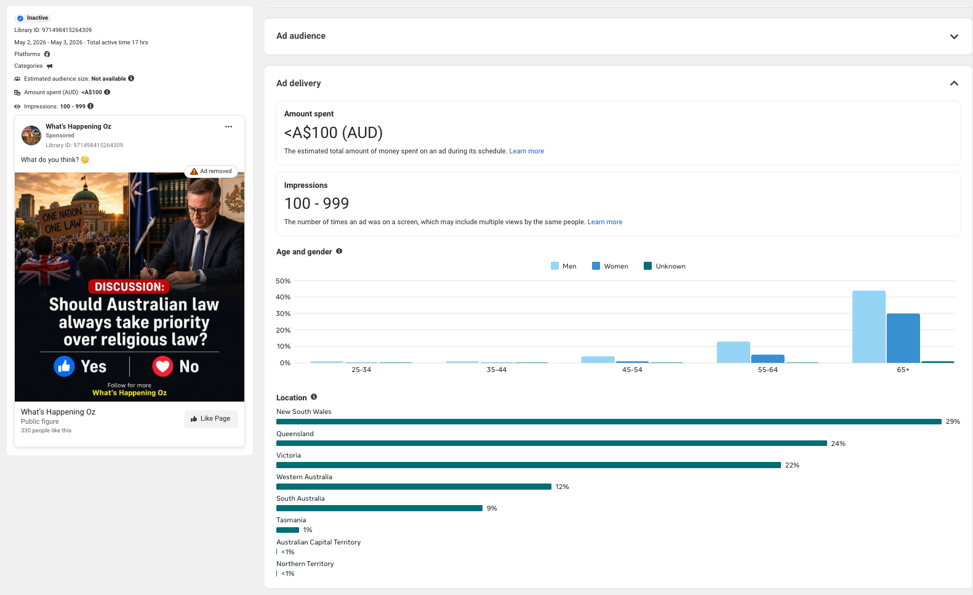Screen dimensions: 973x595
Task: Click the Facebook platform icon
Action: 47,54
